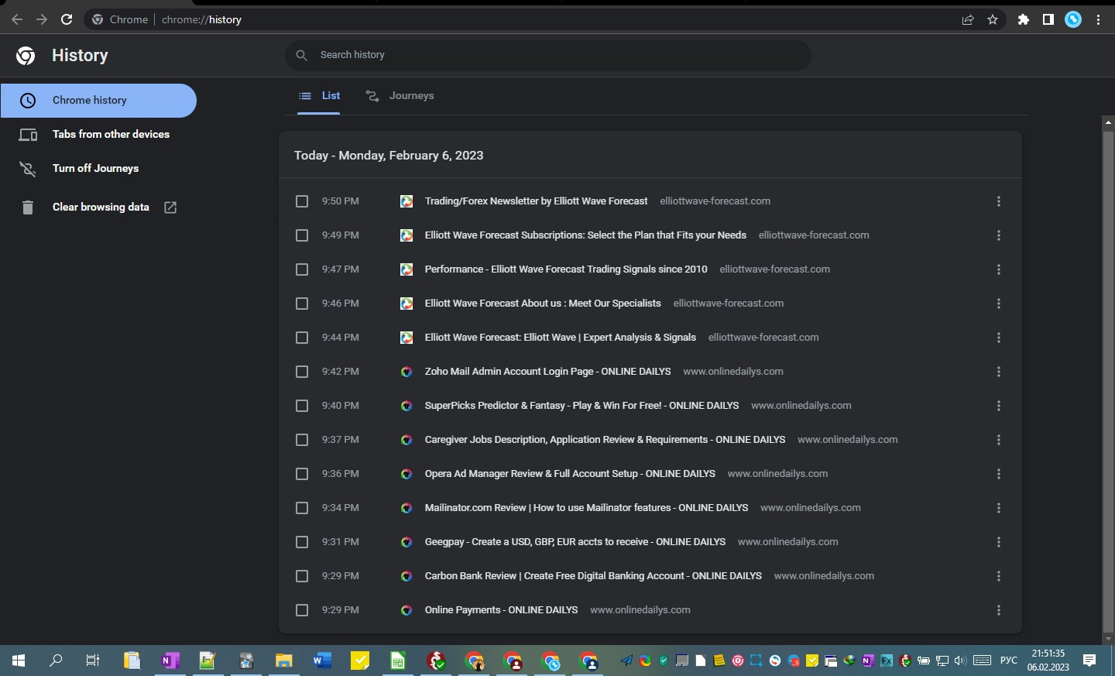Screen dimensions: 1115x676
Task: Open actions menu for About us entry
Action: click(x=999, y=304)
